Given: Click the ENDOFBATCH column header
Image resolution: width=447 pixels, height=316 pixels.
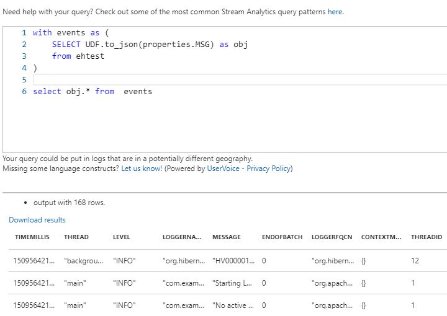Looking at the screenshot, I should pyautogui.click(x=282, y=237).
